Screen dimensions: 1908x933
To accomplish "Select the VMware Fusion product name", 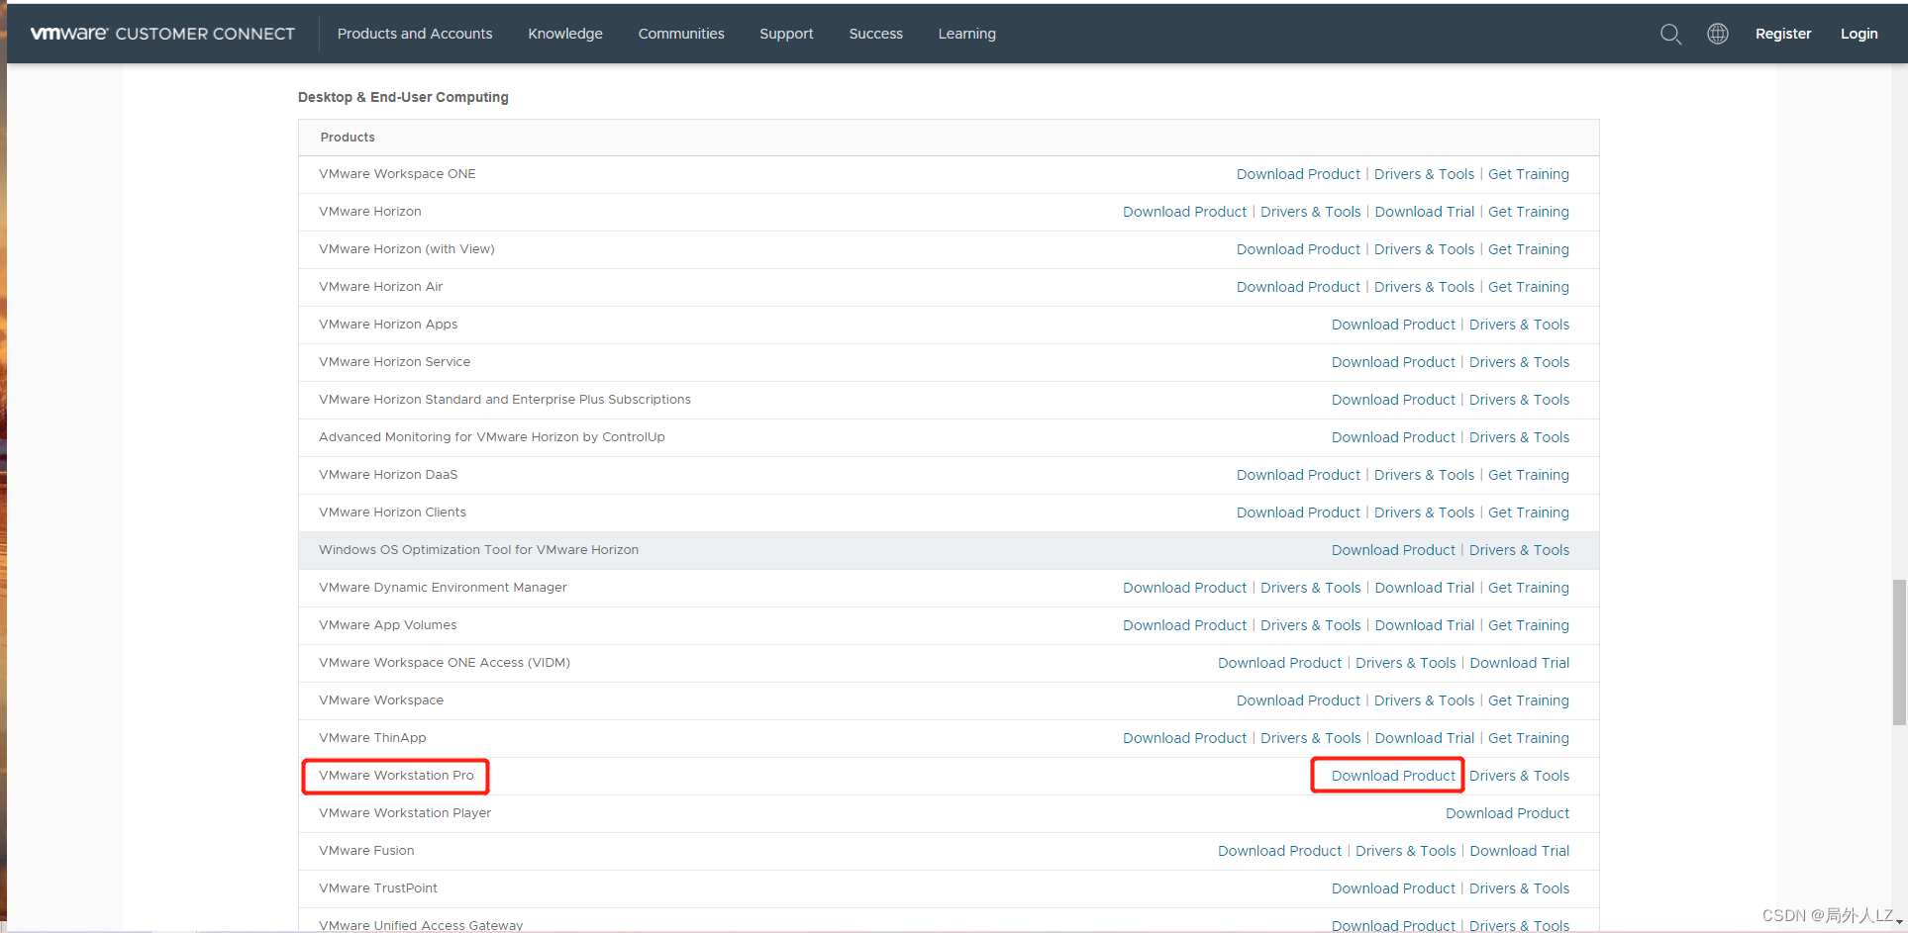I will point(366,851).
